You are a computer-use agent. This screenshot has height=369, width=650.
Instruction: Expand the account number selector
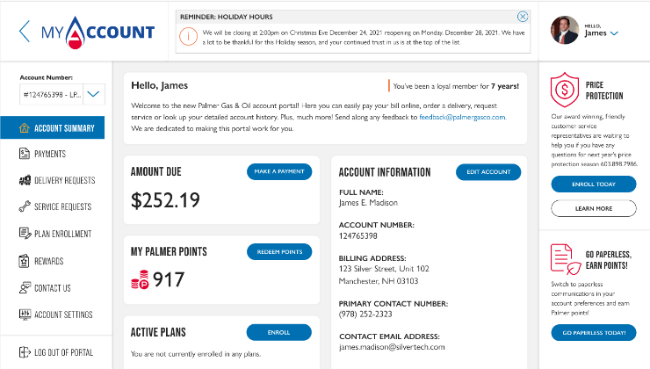pyautogui.click(x=95, y=93)
